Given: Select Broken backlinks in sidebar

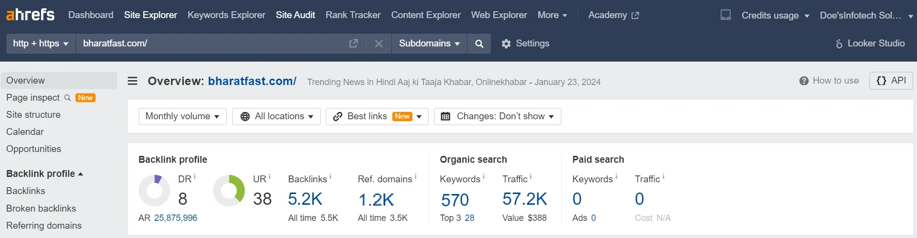Looking at the screenshot, I should (x=41, y=208).
